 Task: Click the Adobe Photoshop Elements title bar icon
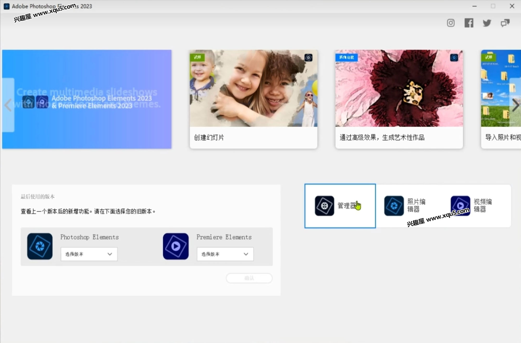pyautogui.click(x=7, y=6)
